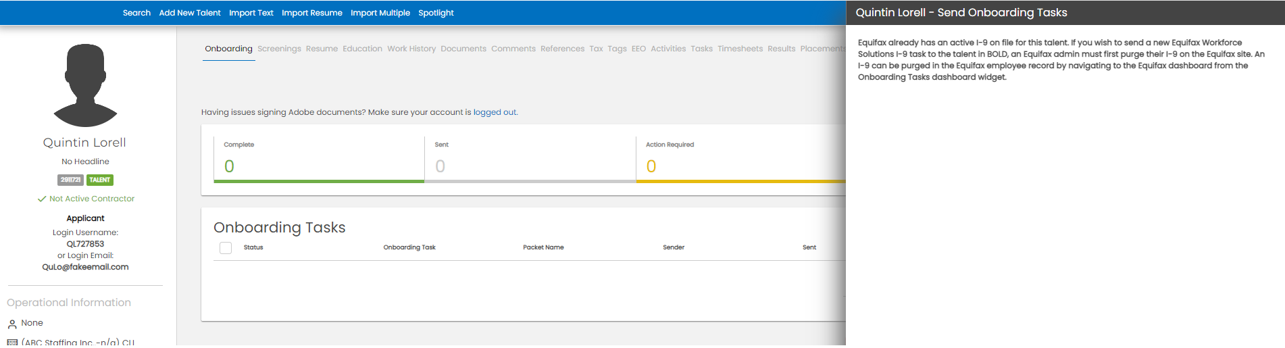
Task: Click the green checkmark beside Not Active Contractor
Action: pos(42,199)
